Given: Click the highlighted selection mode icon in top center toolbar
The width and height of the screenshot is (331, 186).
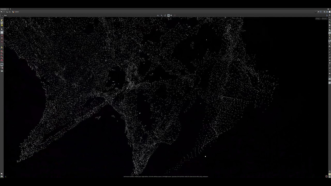Looking at the screenshot, I should (x=168, y=16).
